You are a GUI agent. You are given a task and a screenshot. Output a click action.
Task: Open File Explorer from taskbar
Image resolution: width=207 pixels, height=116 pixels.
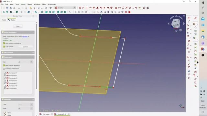coord(203,31)
